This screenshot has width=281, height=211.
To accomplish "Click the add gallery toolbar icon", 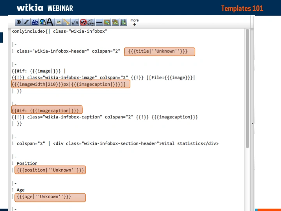I will (x=115, y=22).
